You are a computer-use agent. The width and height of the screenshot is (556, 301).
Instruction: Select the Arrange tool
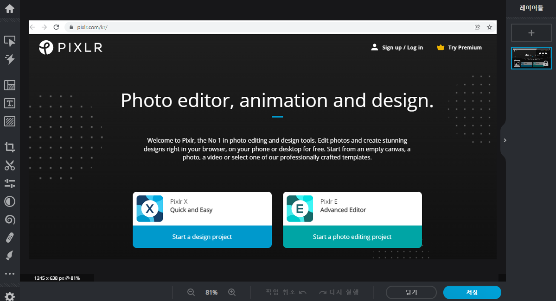coord(10,41)
